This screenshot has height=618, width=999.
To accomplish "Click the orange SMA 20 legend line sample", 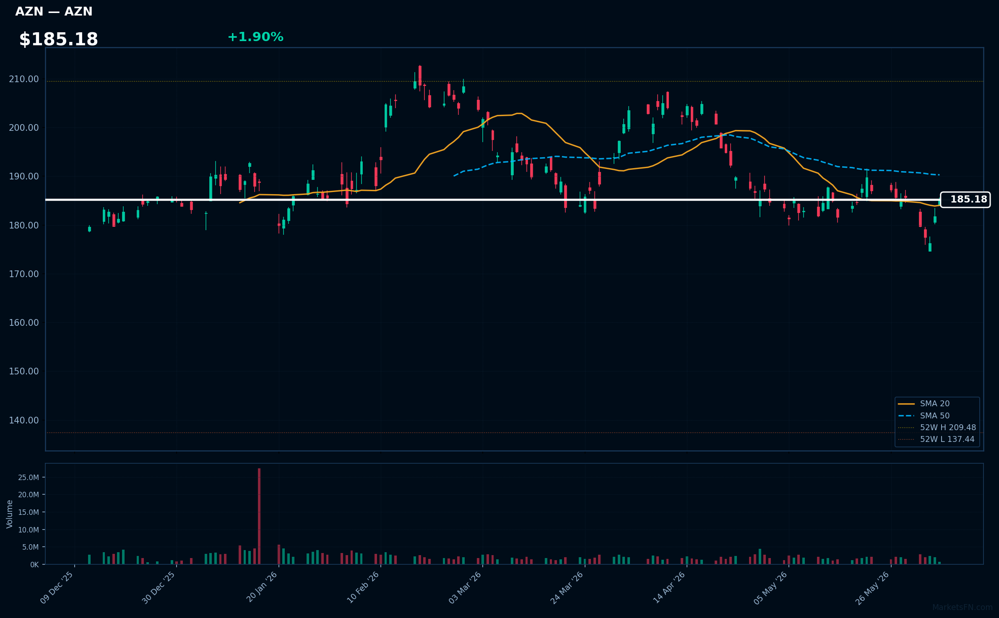I will (906, 404).
